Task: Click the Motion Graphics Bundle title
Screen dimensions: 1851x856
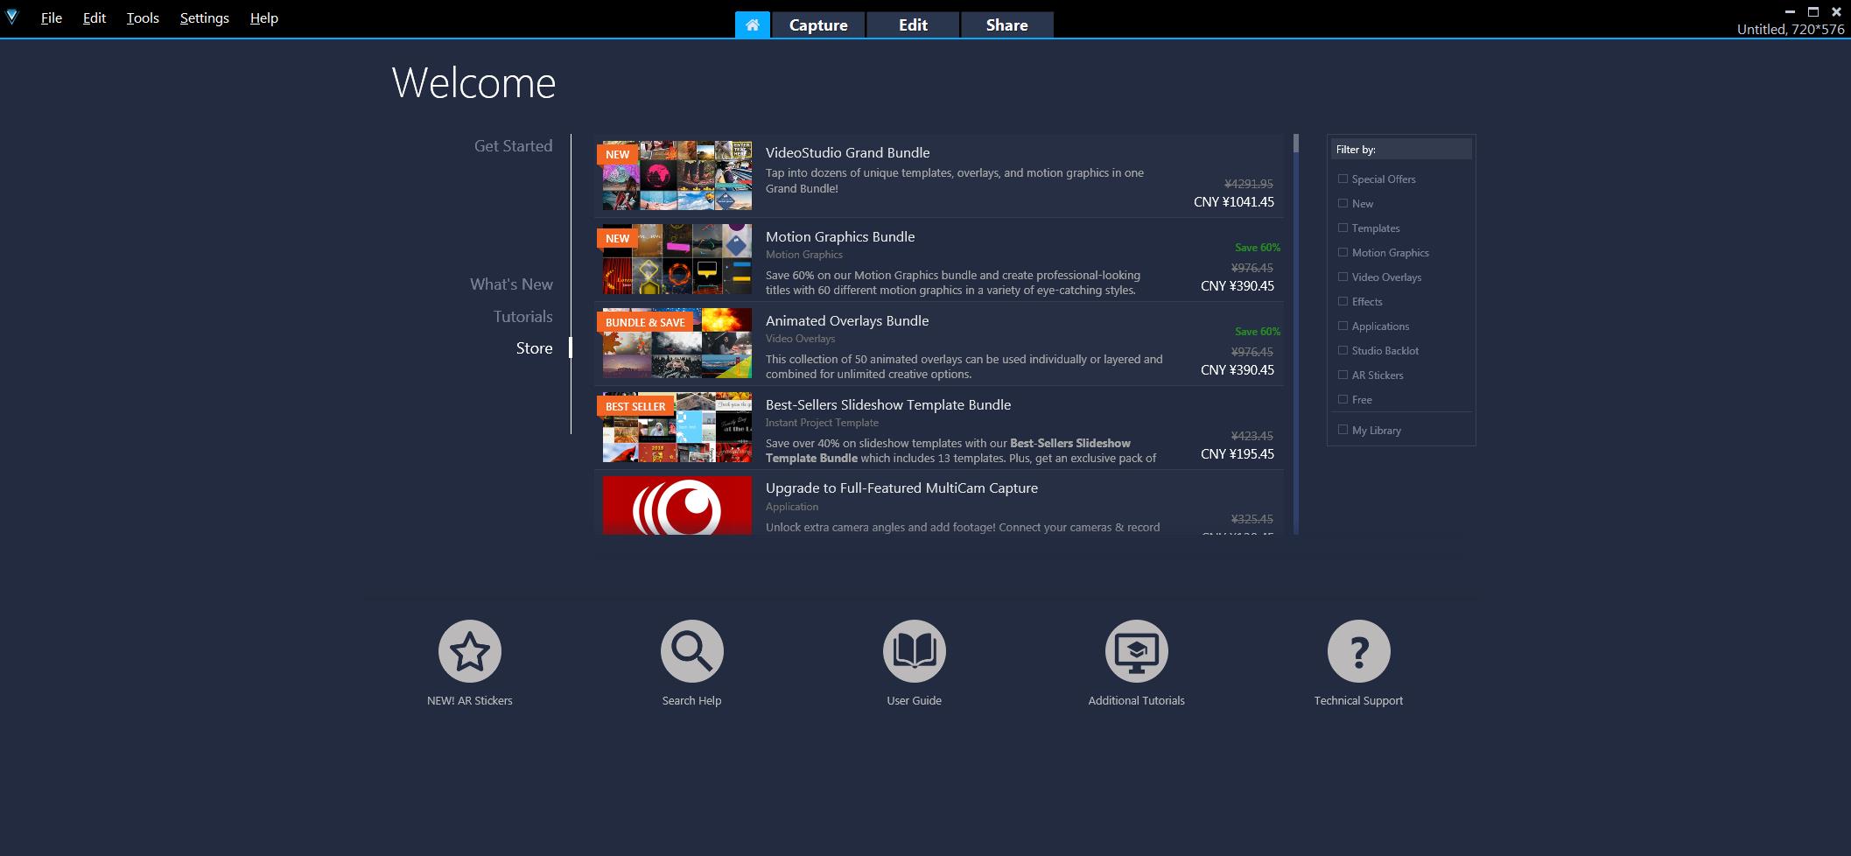Action: tap(840, 237)
